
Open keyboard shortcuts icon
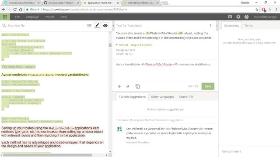pyautogui.click(x=230, y=17)
